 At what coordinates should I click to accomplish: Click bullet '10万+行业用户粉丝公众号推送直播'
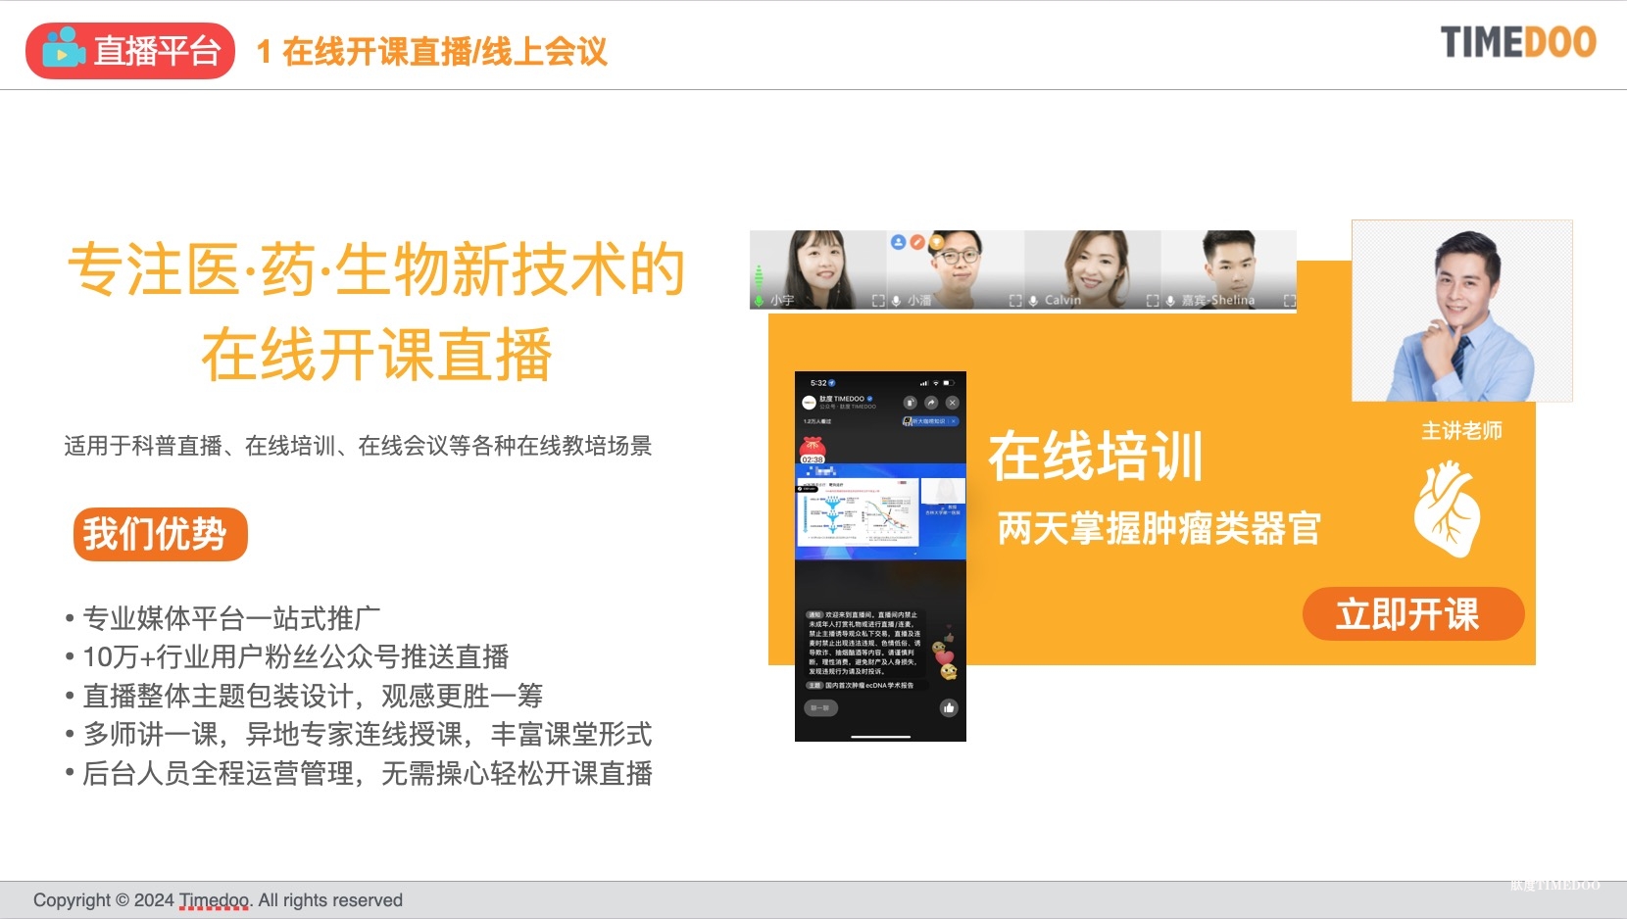(x=296, y=656)
